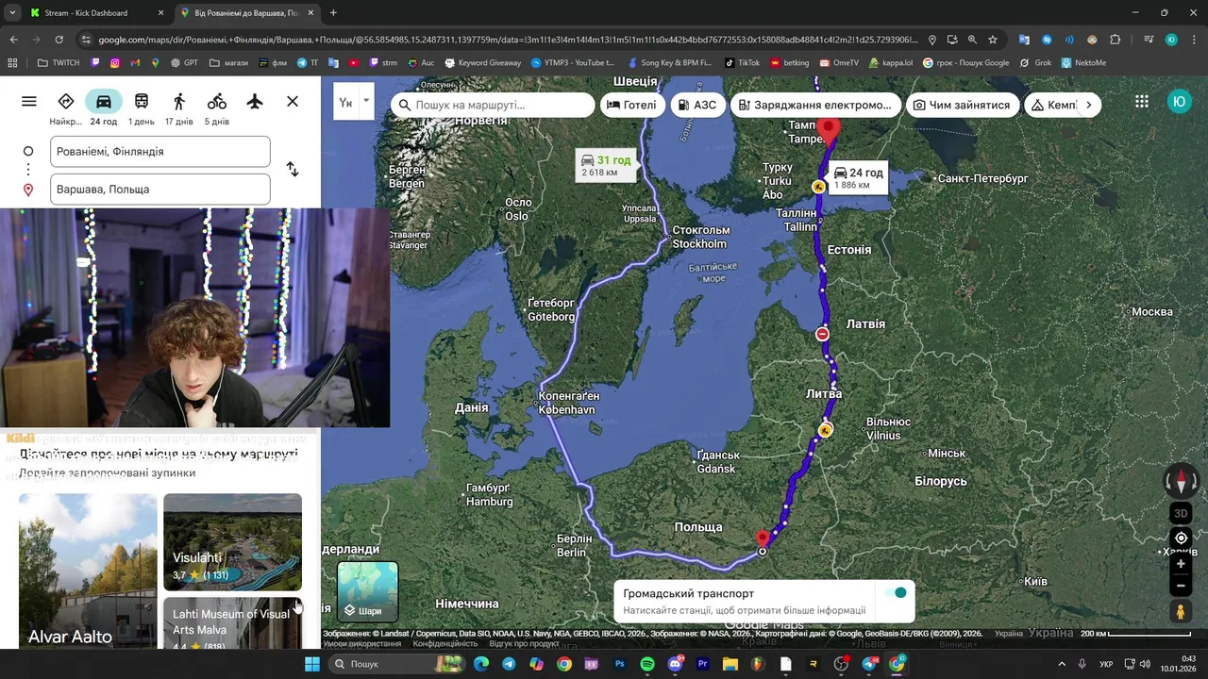1208x679 pixels.
Task: Filter route by АЗС gas stations chip
Action: pyautogui.click(x=697, y=105)
